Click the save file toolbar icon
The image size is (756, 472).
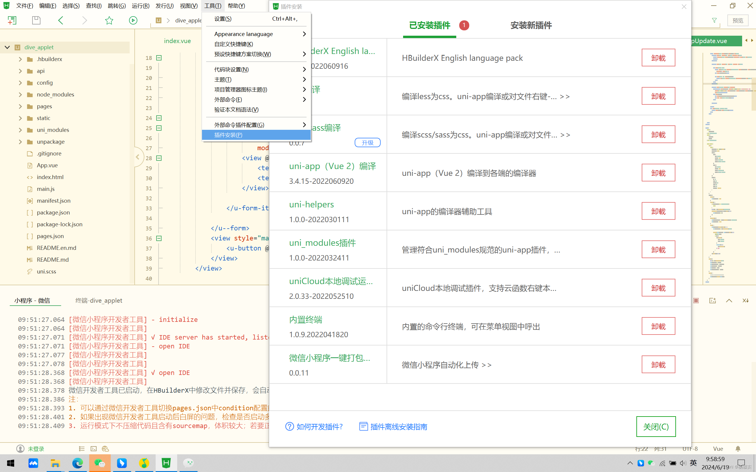pos(36,21)
